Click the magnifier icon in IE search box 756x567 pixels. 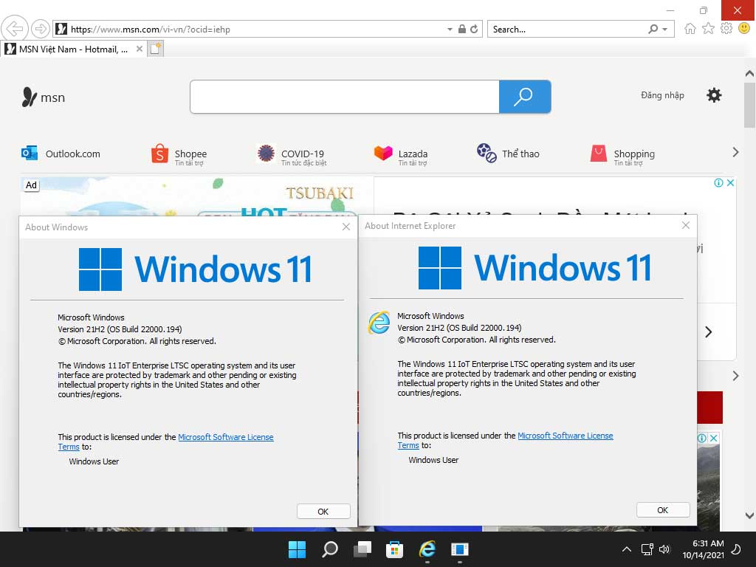click(653, 29)
